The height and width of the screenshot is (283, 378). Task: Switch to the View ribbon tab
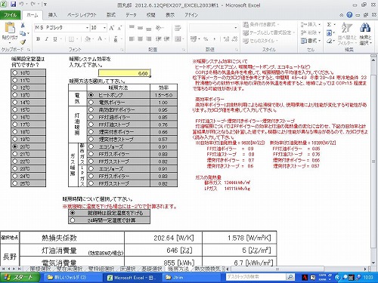tap(170, 15)
